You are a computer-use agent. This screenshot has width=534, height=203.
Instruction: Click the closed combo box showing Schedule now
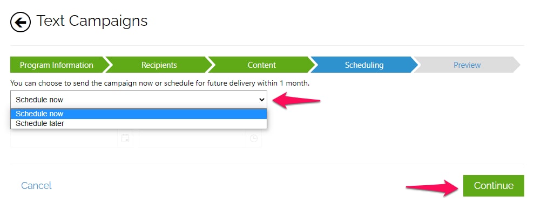[x=139, y=100]
